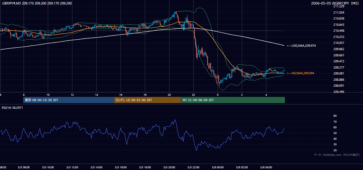Click price axis value 209.081
This screenshot has height=170, width=363.
coord(338,73)
